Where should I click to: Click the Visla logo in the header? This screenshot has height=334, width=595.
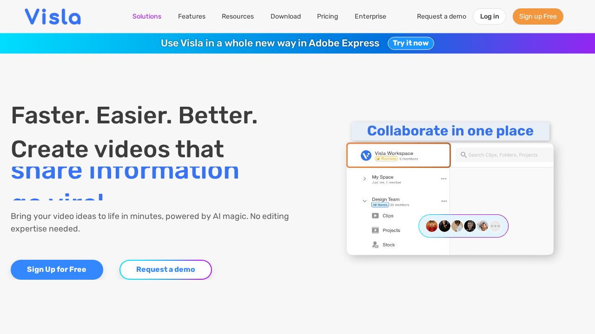53,17
